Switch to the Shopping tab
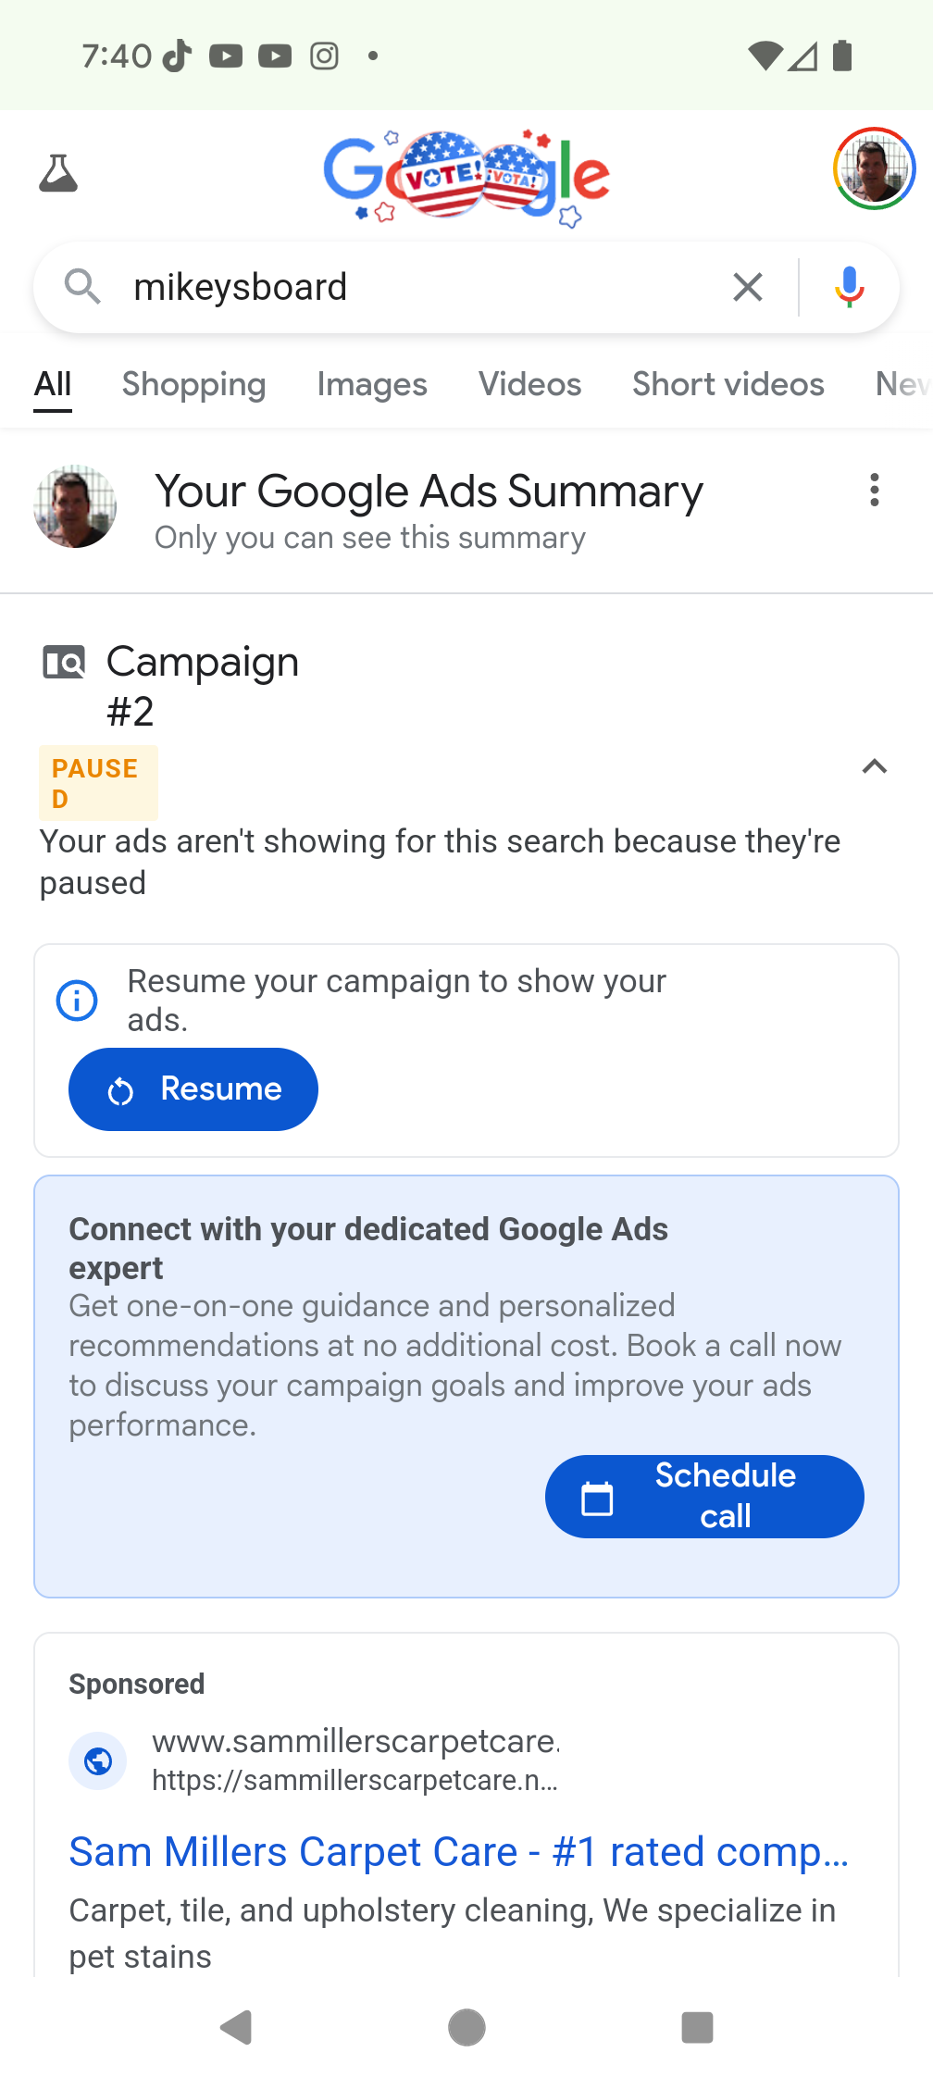 pos(193,384)
